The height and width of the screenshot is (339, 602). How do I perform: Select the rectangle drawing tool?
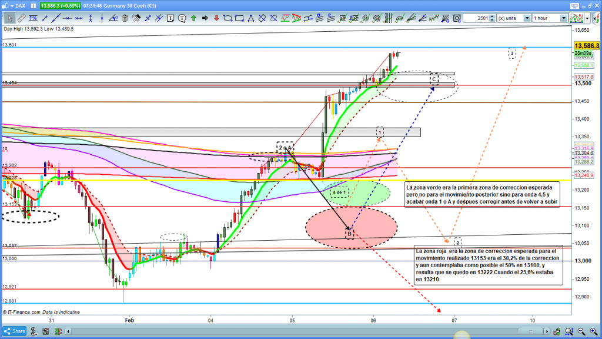(x=239, y=18)
